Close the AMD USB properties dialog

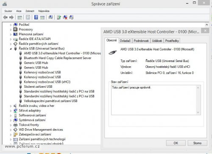[x=205, y=31]
